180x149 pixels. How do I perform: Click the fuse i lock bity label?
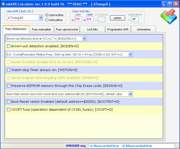click(x=81, y=11)
